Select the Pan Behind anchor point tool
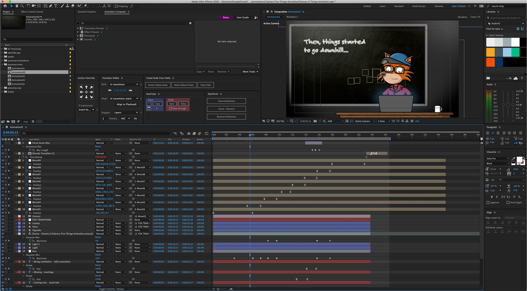527x291 pixels. (39, 6)
